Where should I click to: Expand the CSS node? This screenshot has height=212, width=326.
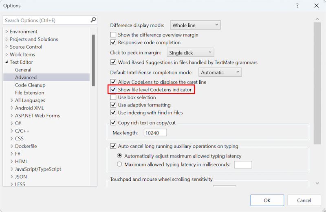click(12, 138)
